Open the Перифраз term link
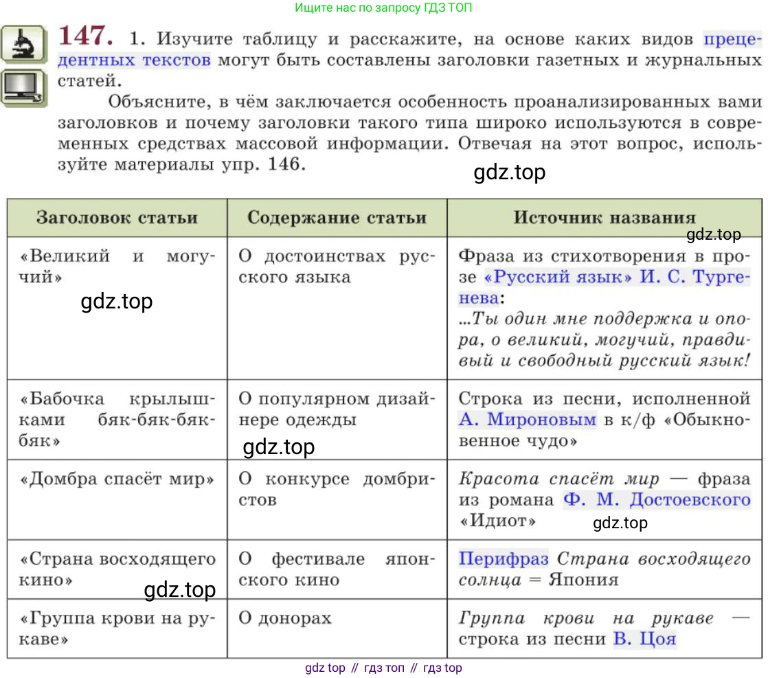Image resolution: width=768 pixels, height=678 pixels. coord(504,558)
